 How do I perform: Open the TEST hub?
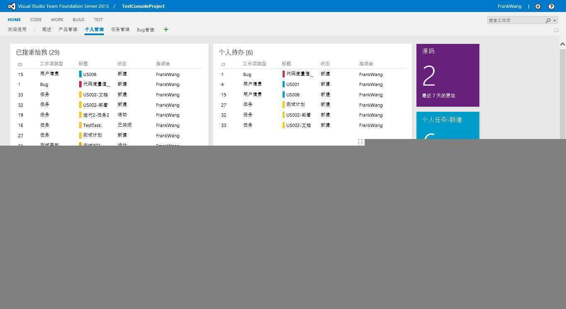98,19
